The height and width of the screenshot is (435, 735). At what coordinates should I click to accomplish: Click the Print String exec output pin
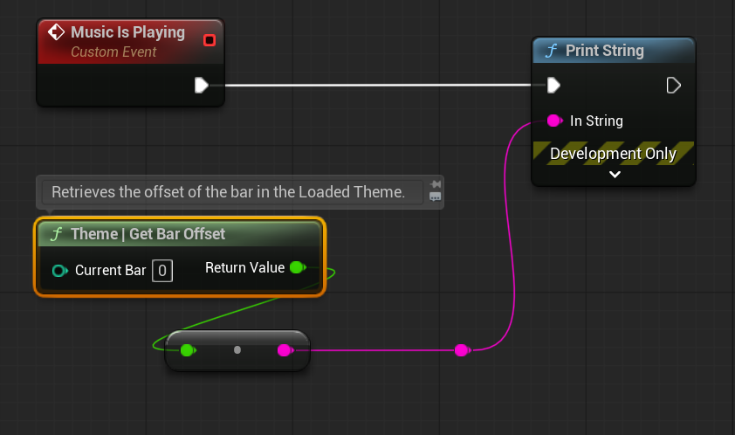673,85
